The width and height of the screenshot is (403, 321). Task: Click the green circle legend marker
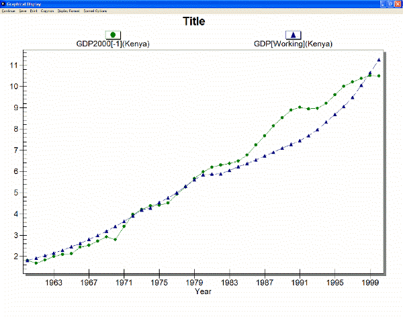click(113, 35)
